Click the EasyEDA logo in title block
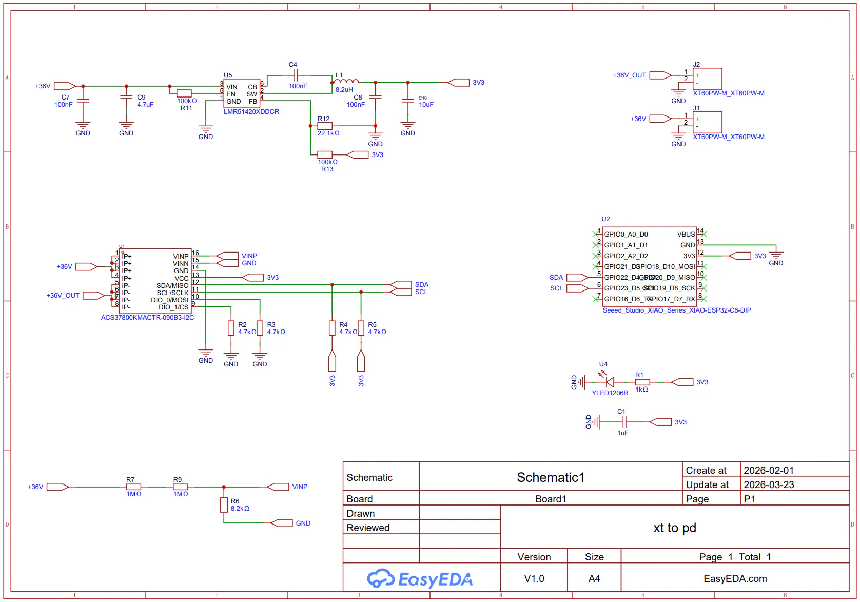The height and width of the screenshot is (602, 860). [x=420, y=578]
